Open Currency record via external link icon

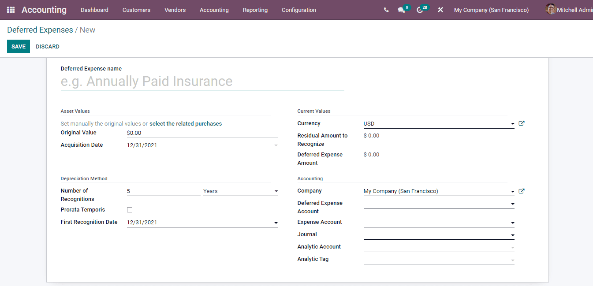click(x=521, y=123)
